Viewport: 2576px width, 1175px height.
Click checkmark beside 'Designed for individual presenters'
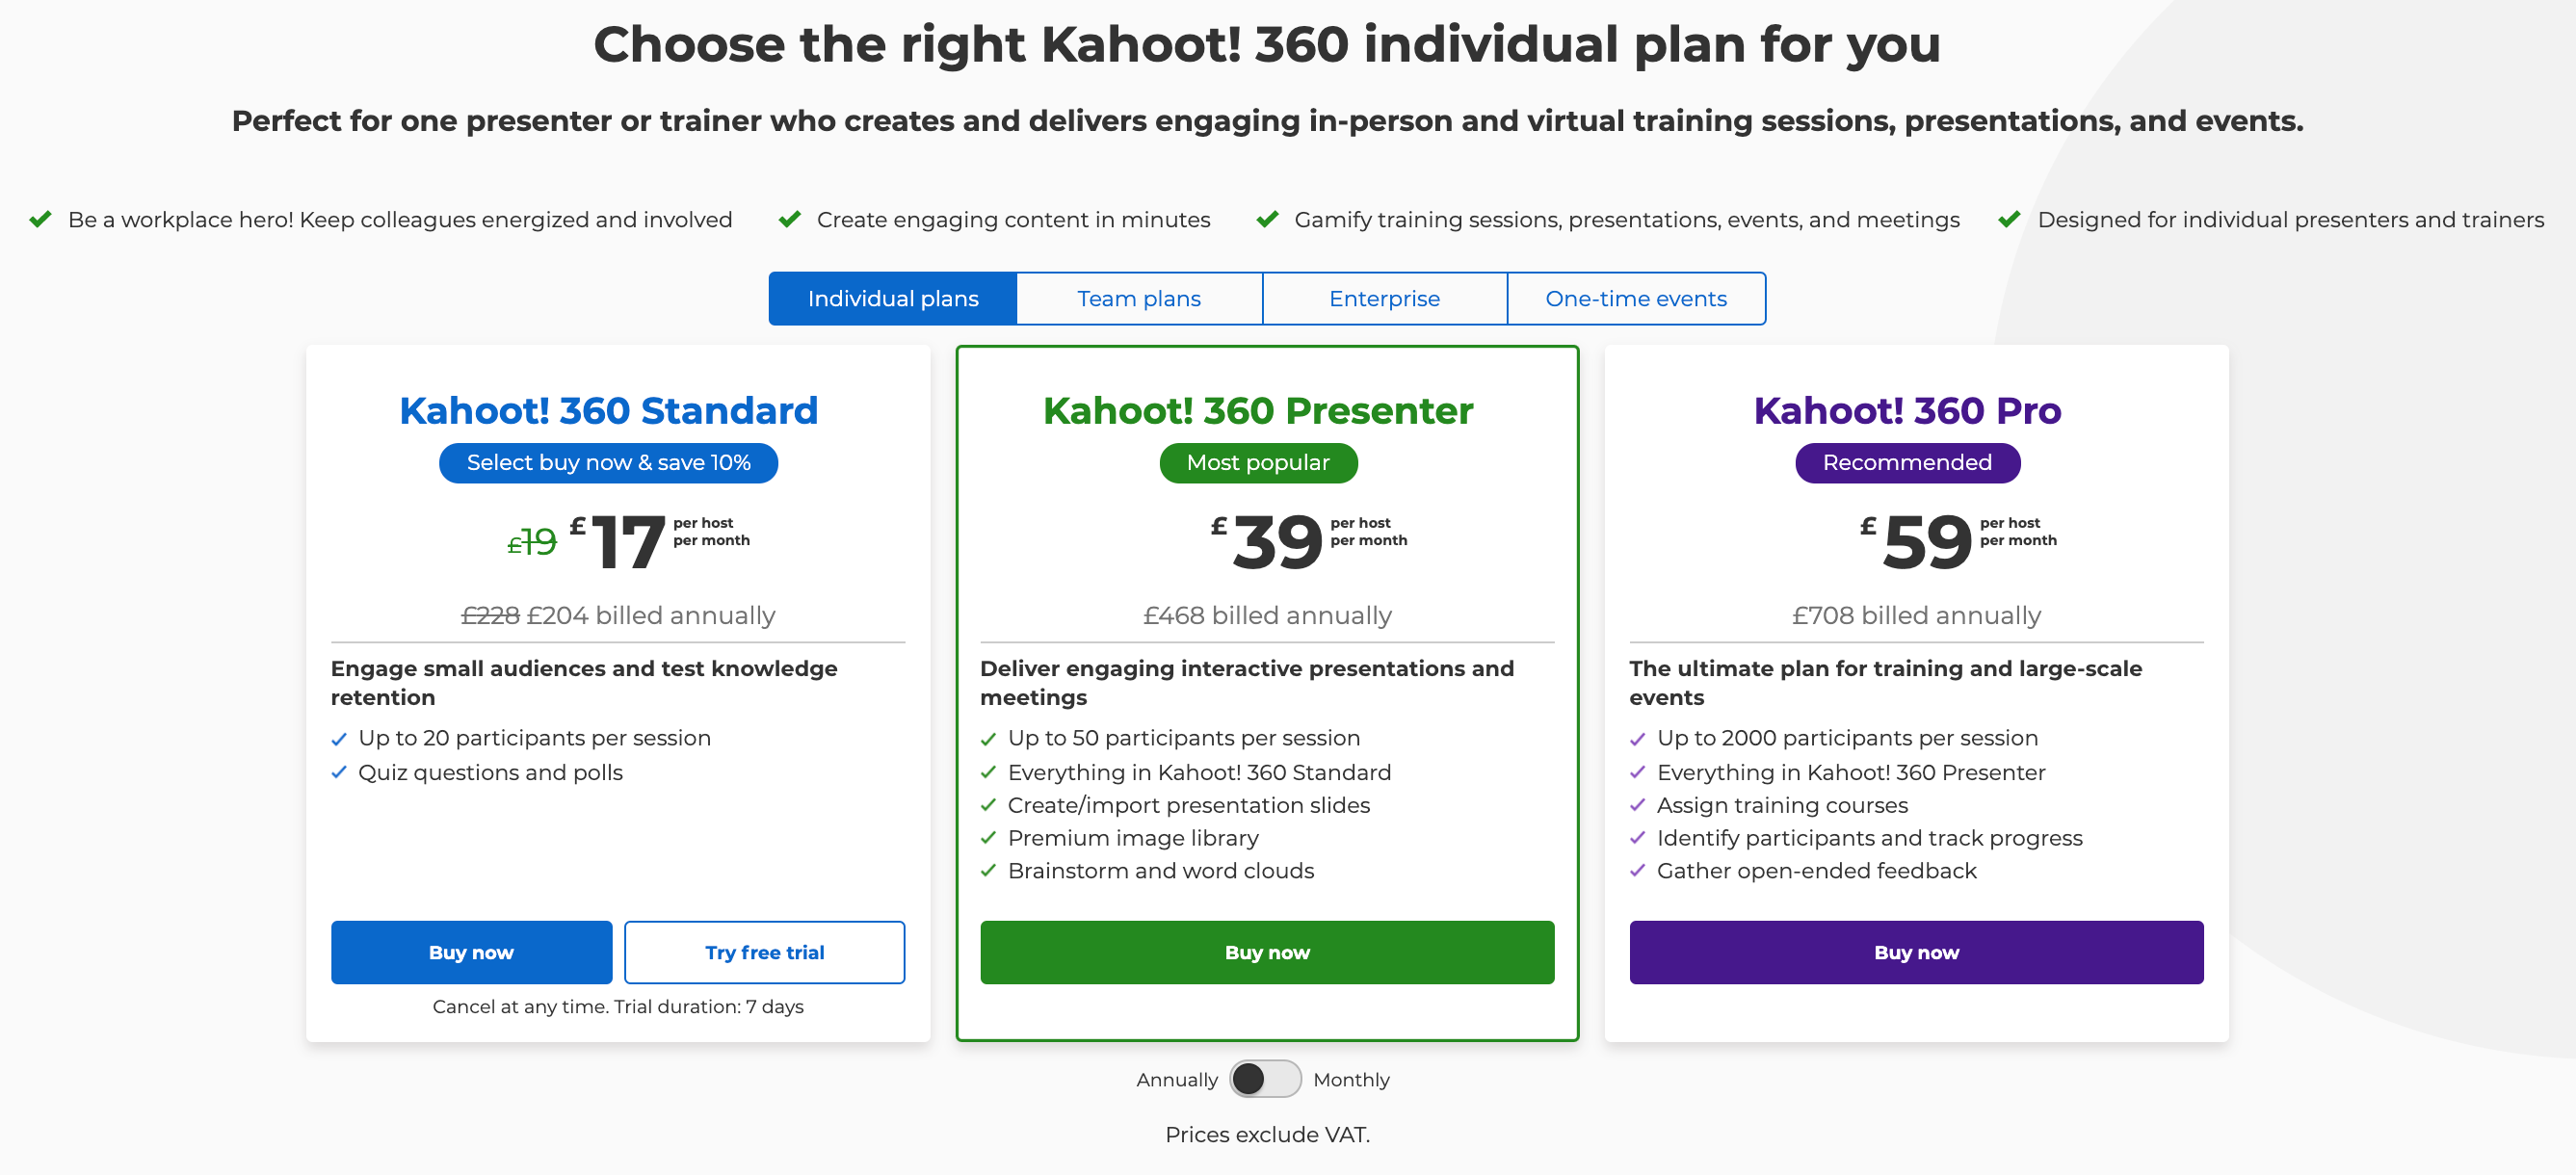tap(2010, 219)
